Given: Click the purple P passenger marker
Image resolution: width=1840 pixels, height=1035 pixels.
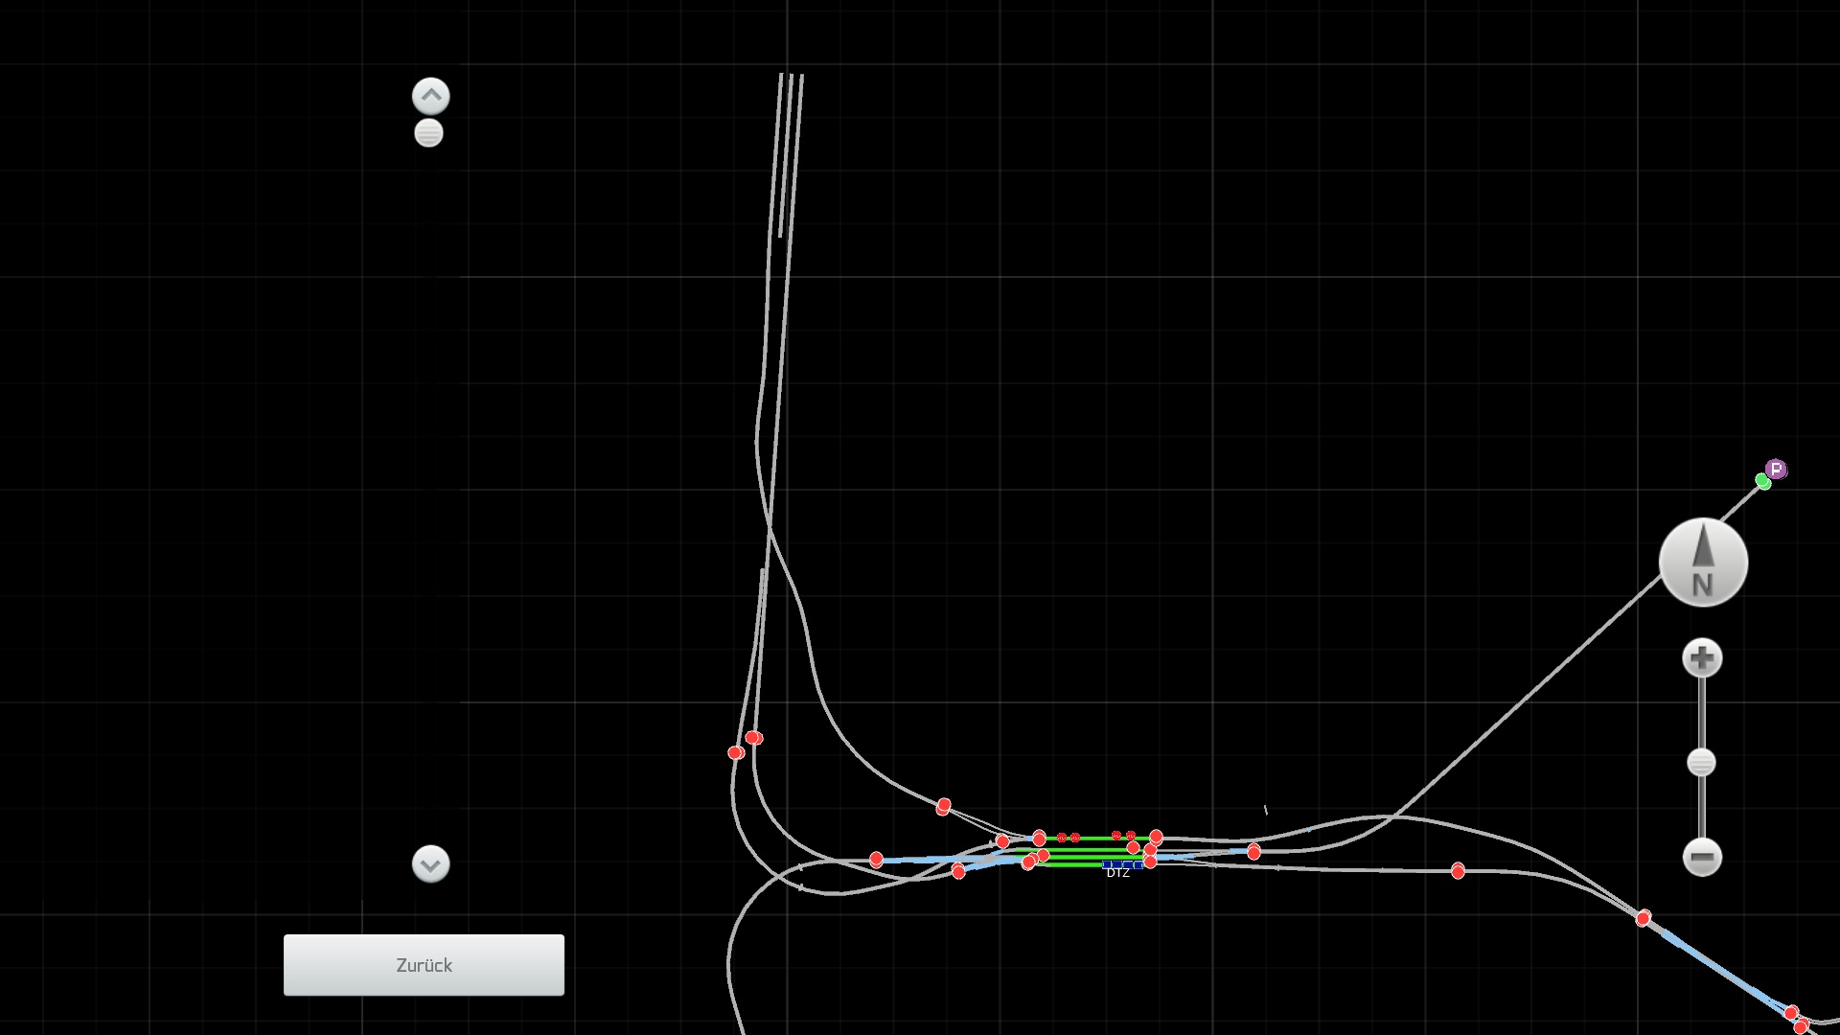Looking at the screenshot, I should (x=1776, y=470).
